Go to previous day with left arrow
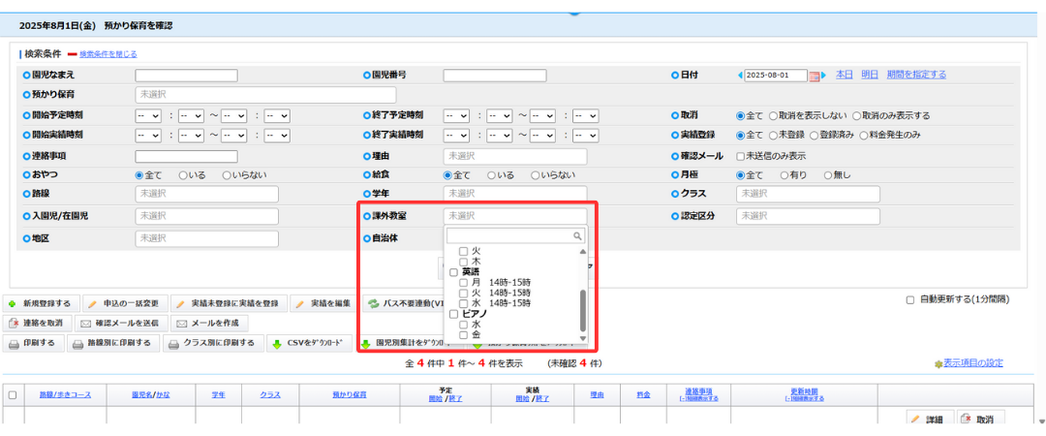The image size is (1046, 436). (x=740, y=76)
